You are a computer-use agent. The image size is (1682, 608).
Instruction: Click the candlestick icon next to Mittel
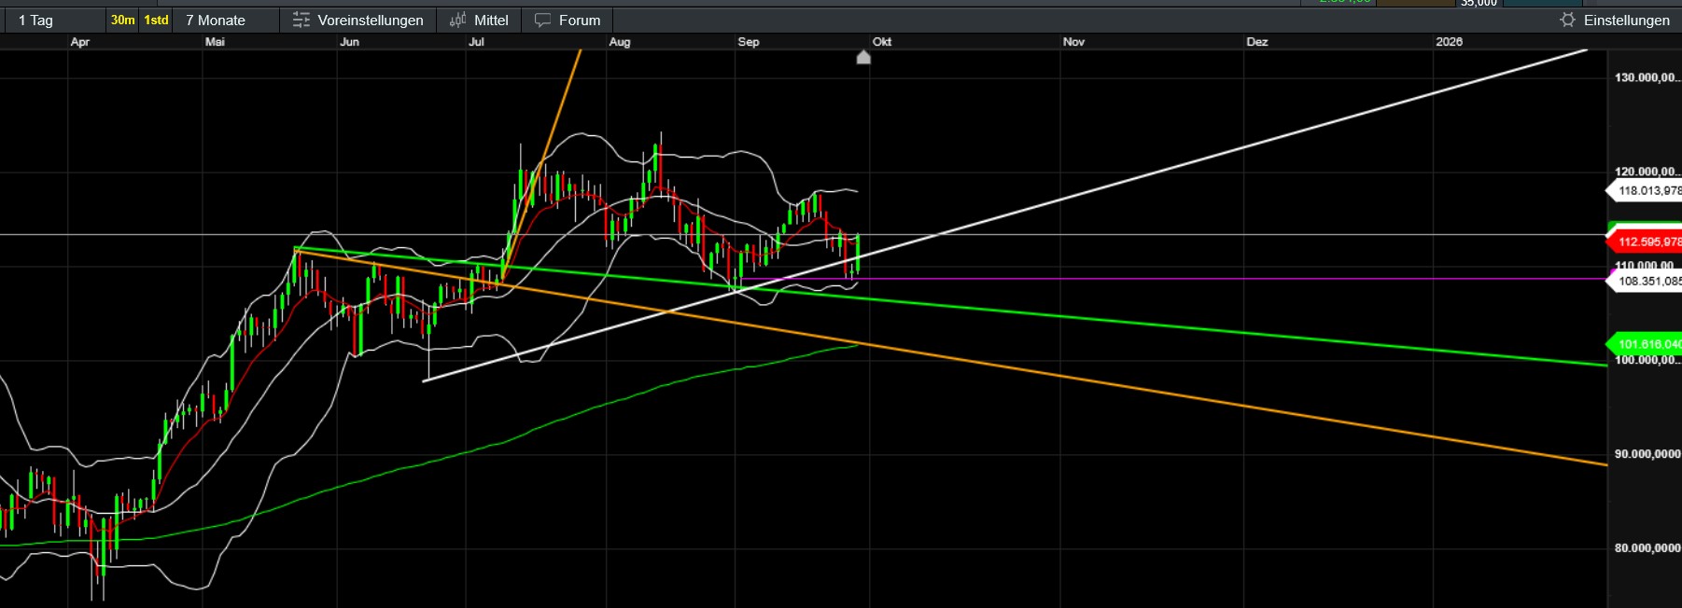(457, 20)
